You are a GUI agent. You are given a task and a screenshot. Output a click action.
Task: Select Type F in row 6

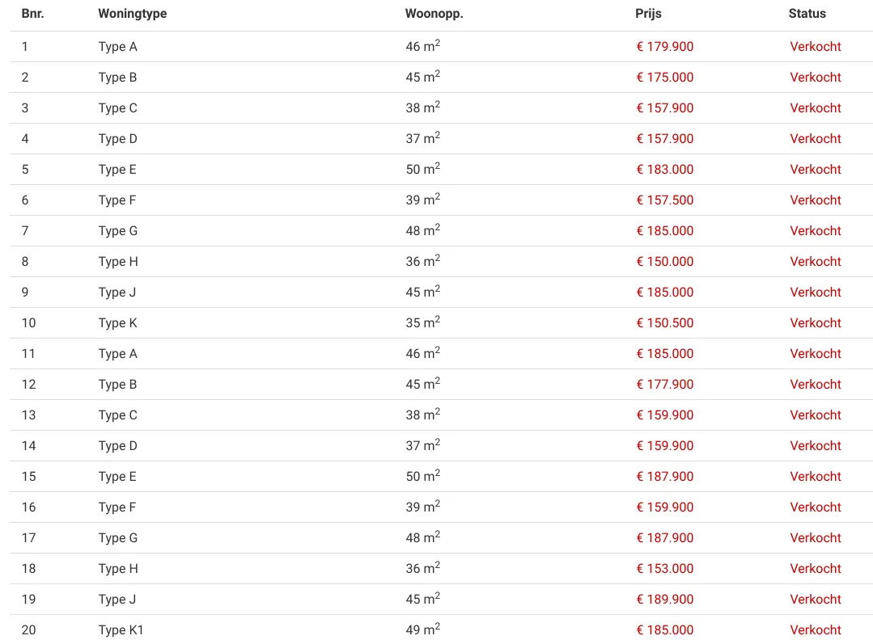click(x=117, y=200)
